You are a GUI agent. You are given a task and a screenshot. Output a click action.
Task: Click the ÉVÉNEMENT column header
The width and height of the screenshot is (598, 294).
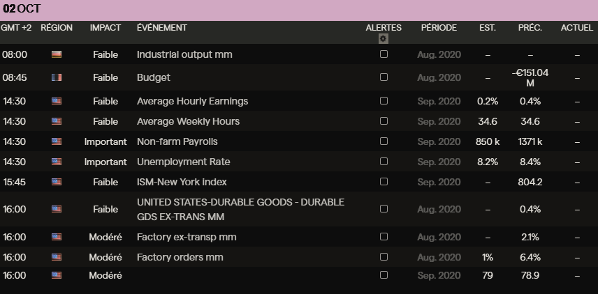click(162, 28)
